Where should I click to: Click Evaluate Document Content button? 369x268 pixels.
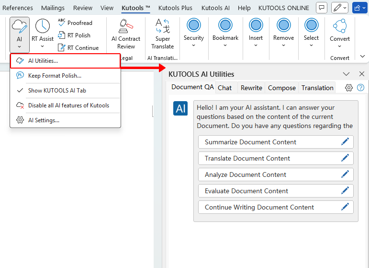pyautogui.click(x=276, y=191)
